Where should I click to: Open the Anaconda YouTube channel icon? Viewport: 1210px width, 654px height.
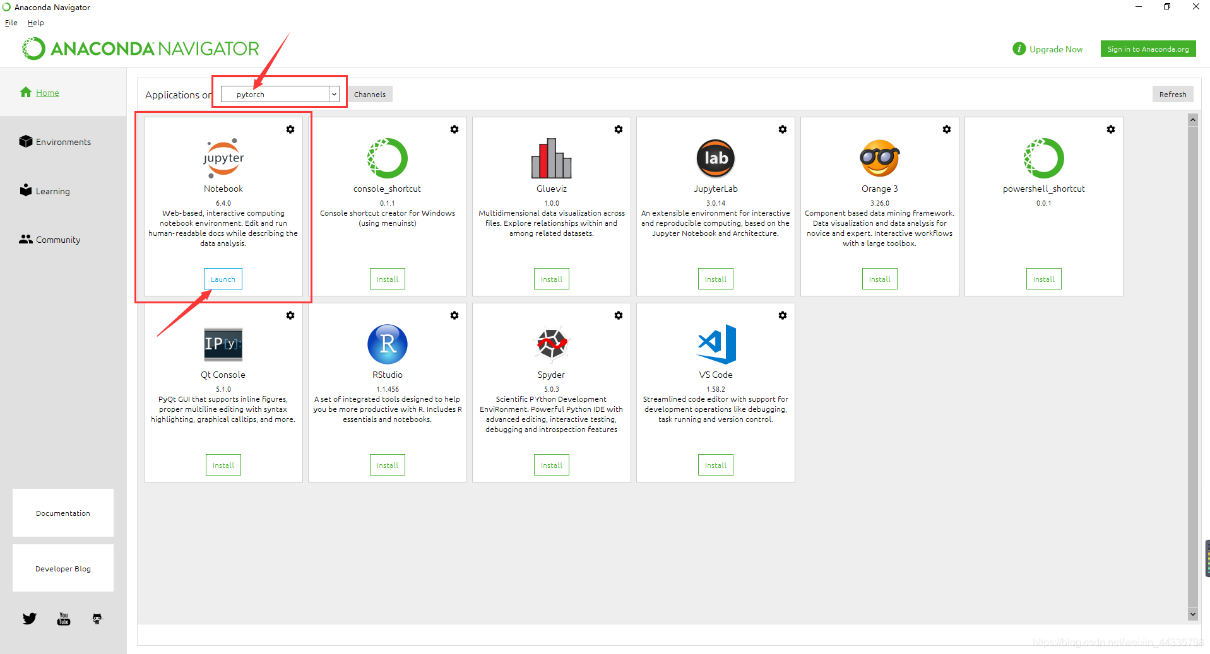(x=64, y=619)
